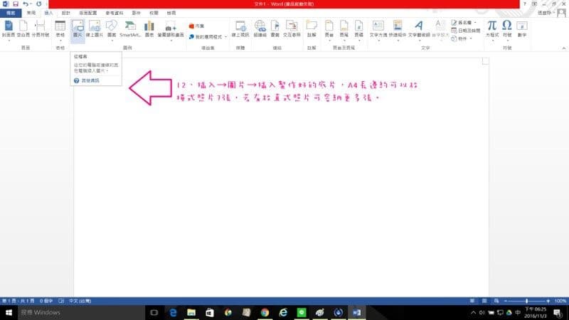Viewport: 569px width, 320px height.
Task: Insert a SmartArt graphic
Action: [x=130, y=28]
